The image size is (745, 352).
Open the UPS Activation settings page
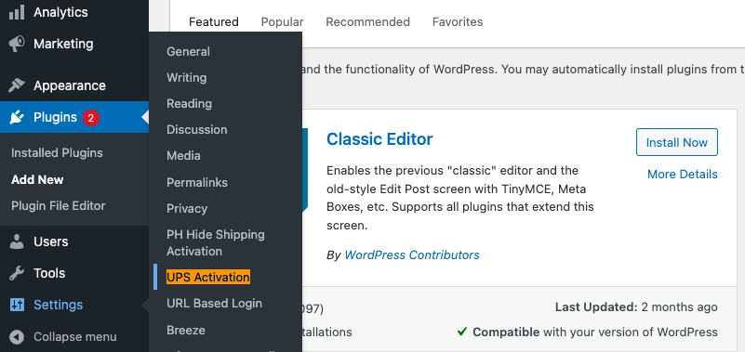[x=208, y=277]
